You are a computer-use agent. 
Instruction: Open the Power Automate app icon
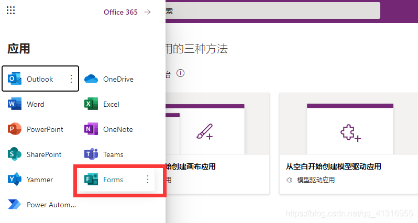14,204
